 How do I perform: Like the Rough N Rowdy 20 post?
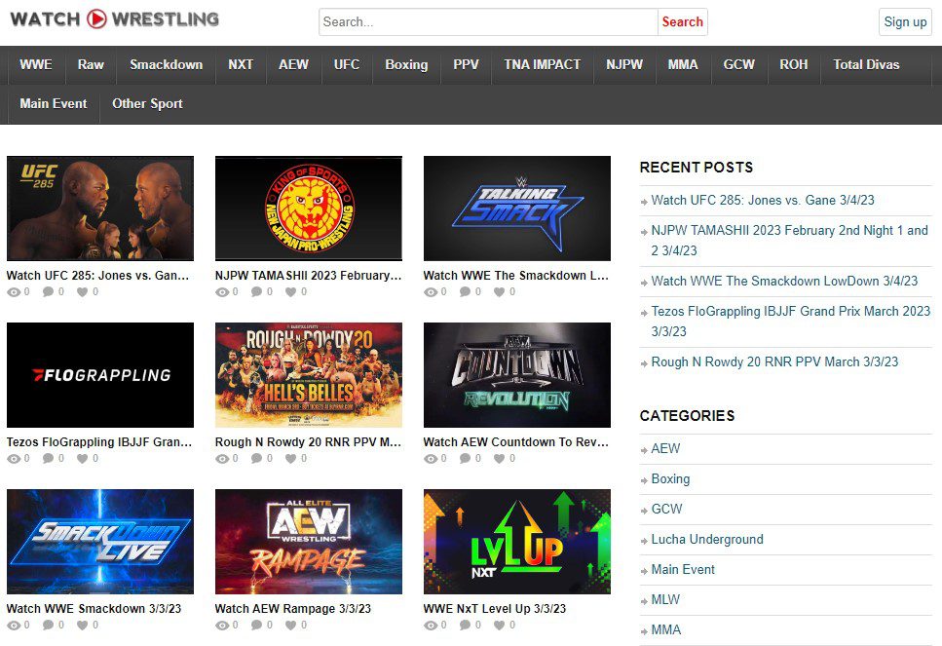[x=290, y=459]
